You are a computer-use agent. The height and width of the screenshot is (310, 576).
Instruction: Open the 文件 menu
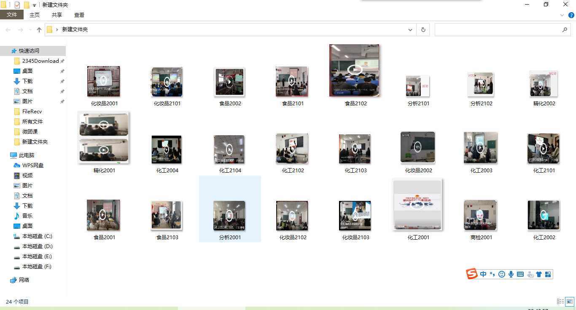[x=12, y=15]
